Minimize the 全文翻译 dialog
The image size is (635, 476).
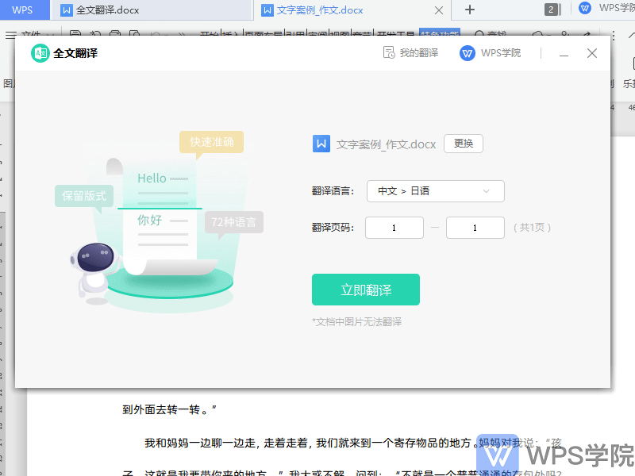[564, 53]
